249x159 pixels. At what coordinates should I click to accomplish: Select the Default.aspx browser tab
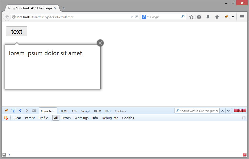[30, 8]
